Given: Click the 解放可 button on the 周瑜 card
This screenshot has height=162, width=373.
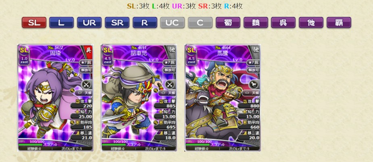Looking at the screenshot, I should pos(86,70).
